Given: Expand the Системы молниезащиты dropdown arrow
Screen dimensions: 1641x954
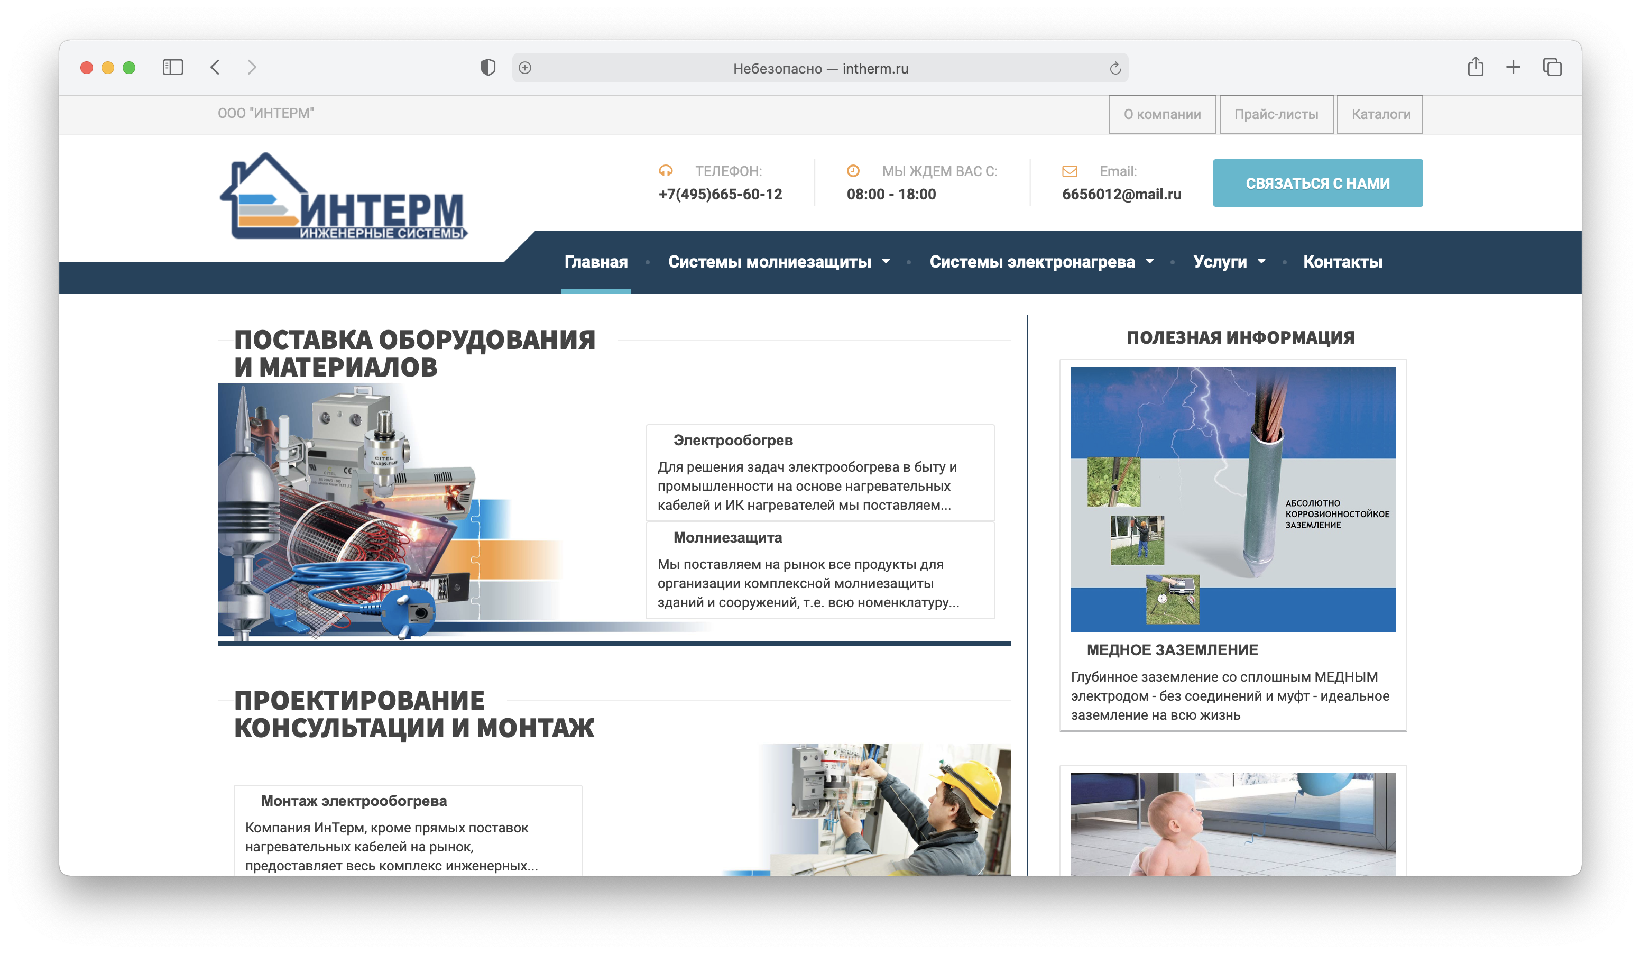Looking at the screenshot, I should click(x=886, y=261).
